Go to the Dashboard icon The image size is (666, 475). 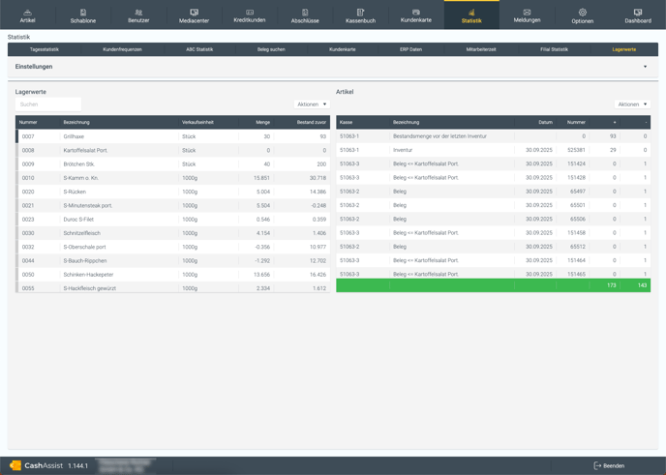point(638,13)
